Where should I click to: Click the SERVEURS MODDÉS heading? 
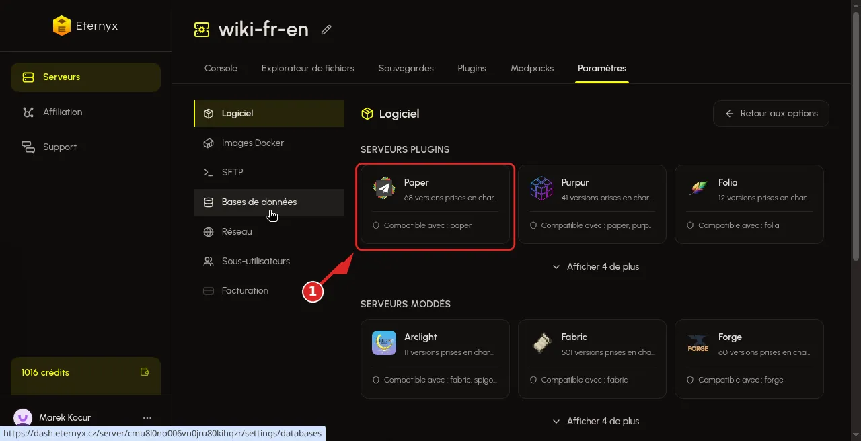(x=406, y=304)
